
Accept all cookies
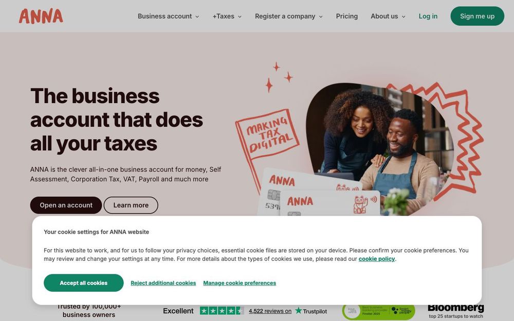(84, 282)
